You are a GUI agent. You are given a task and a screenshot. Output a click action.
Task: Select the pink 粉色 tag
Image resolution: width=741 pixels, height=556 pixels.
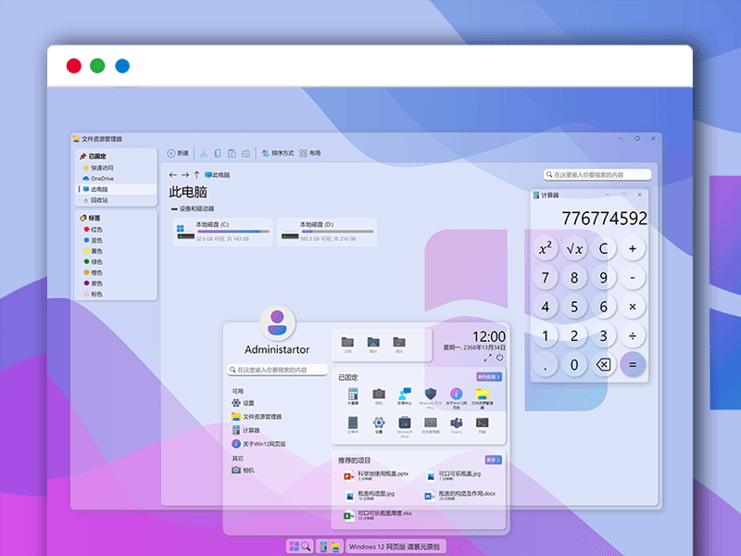[94, 294]
